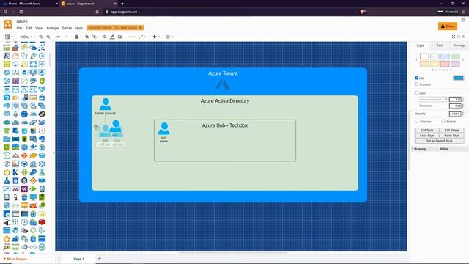Open the connection arrow style dropdown
Screen dimensions: 469x264
(132, 37)
